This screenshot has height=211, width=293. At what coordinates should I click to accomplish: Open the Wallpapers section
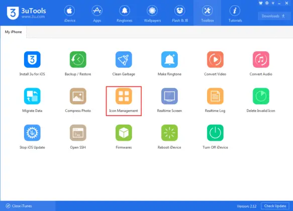pyautogui.click(x=152, y=14)
